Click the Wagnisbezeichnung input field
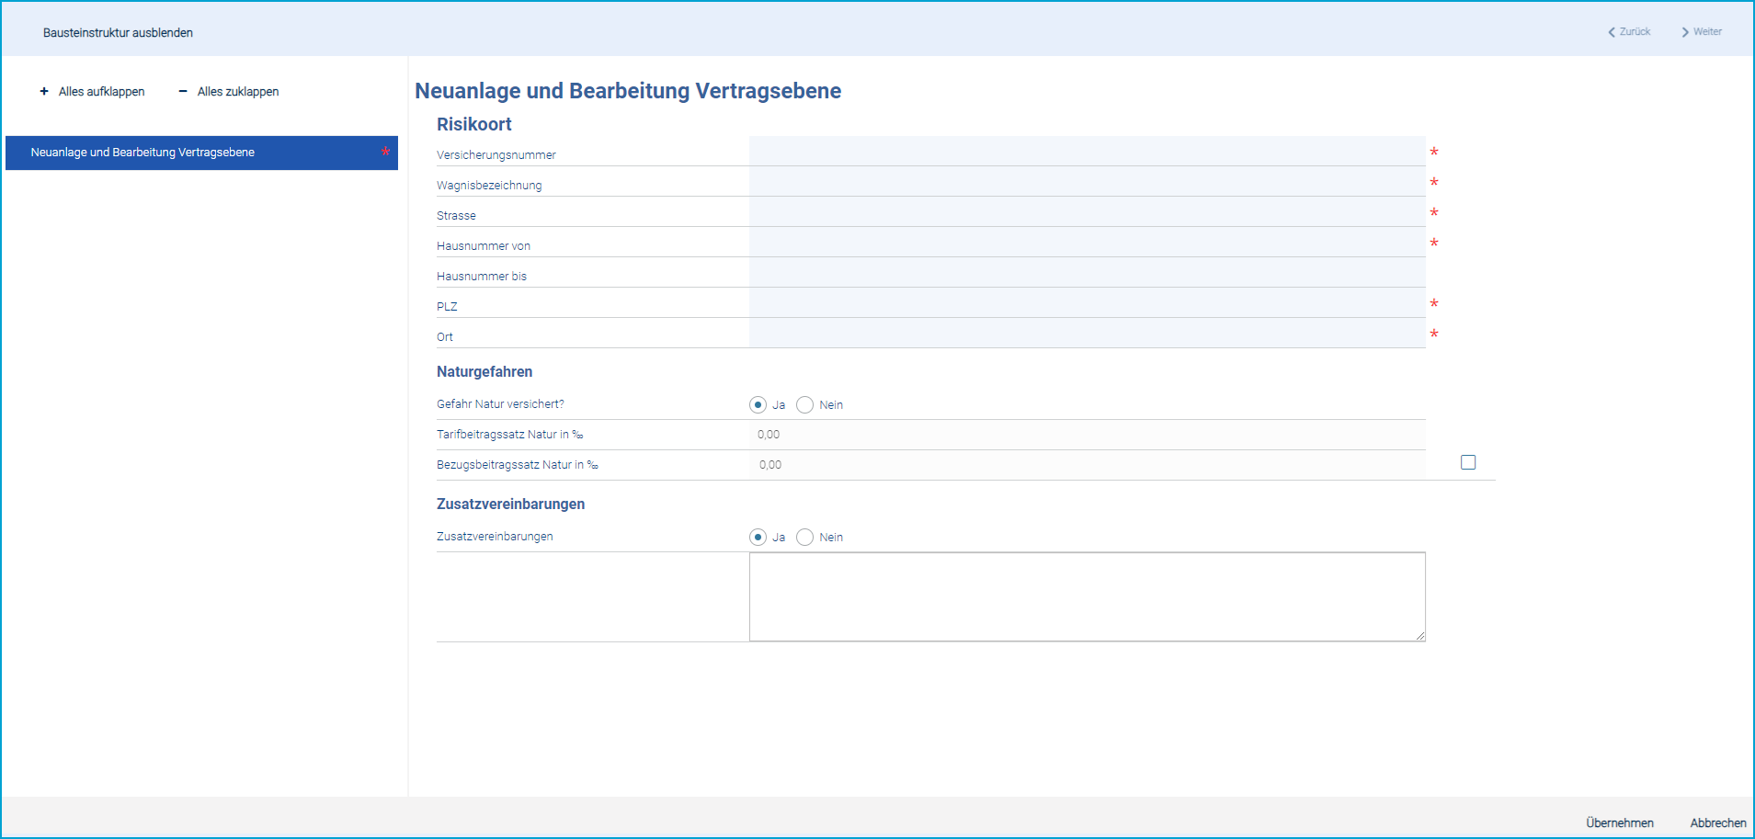 1087,182
